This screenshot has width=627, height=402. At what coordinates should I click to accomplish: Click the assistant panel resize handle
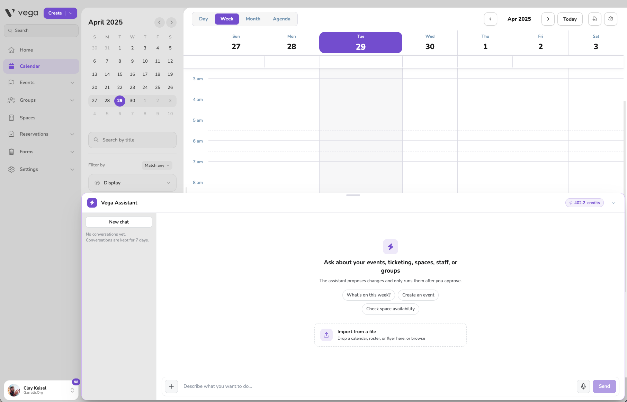click(x=353, y=195)
